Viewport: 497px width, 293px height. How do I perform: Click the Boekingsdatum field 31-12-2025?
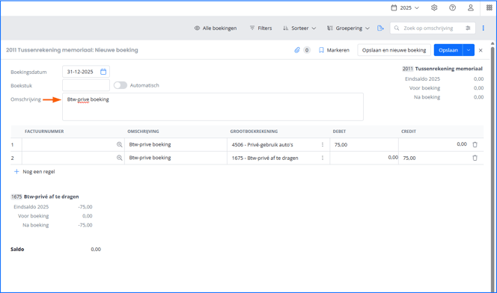(x=86, y=72)
